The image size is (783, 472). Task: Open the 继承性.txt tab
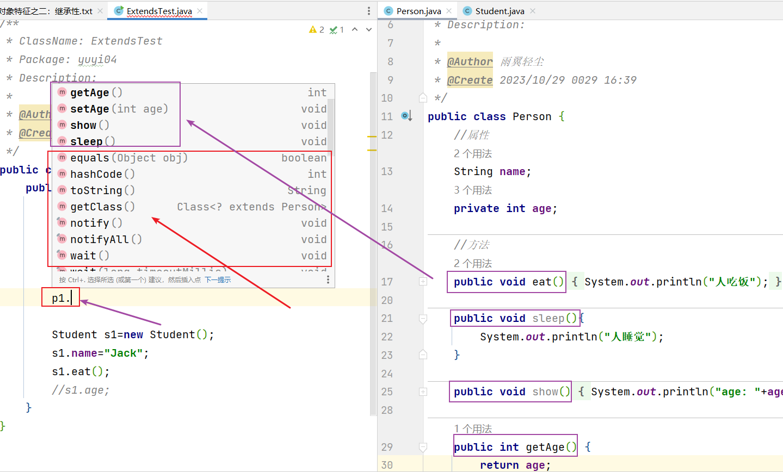pos(46,11)
